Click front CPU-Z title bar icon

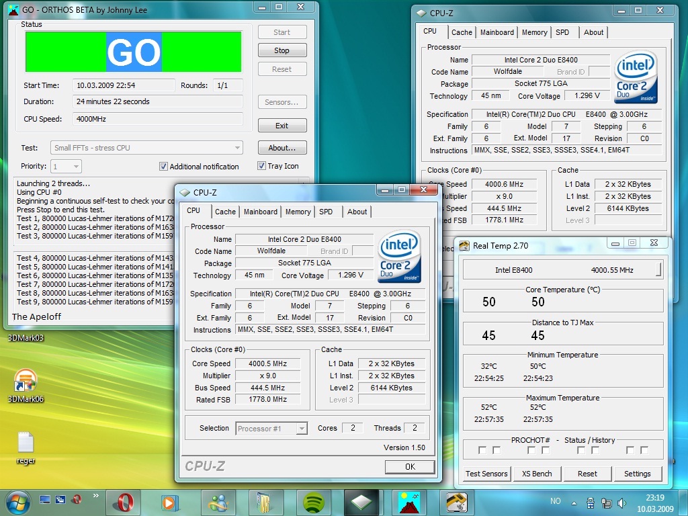pos(185,193)
